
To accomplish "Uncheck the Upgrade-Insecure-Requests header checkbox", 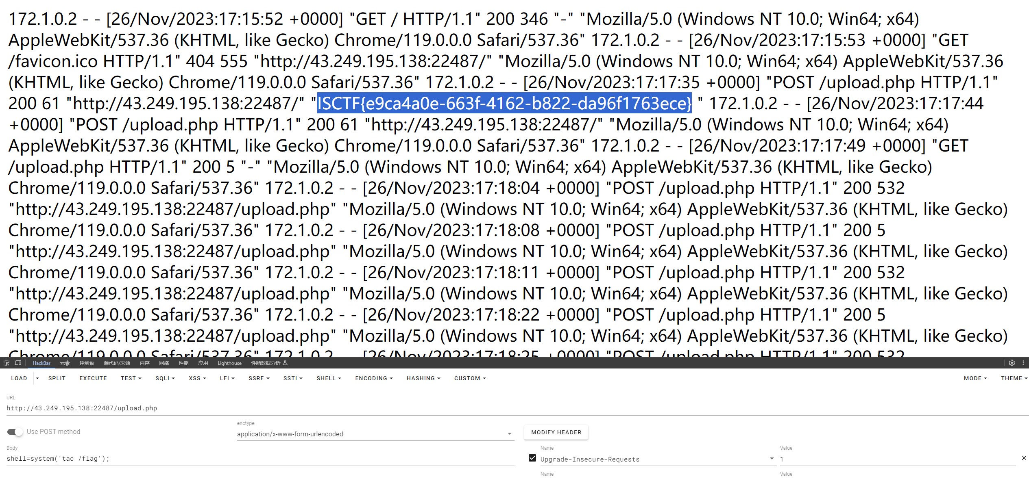I will click(x=532, y=458).
